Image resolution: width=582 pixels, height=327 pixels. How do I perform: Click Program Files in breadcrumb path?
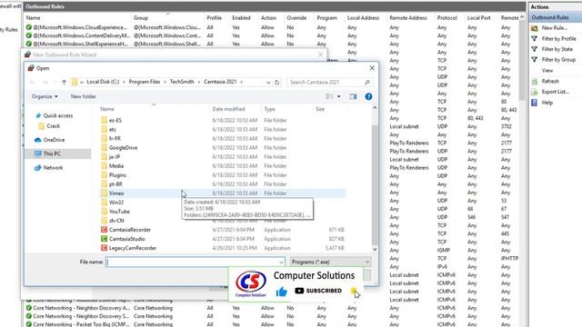pos(145,82)
